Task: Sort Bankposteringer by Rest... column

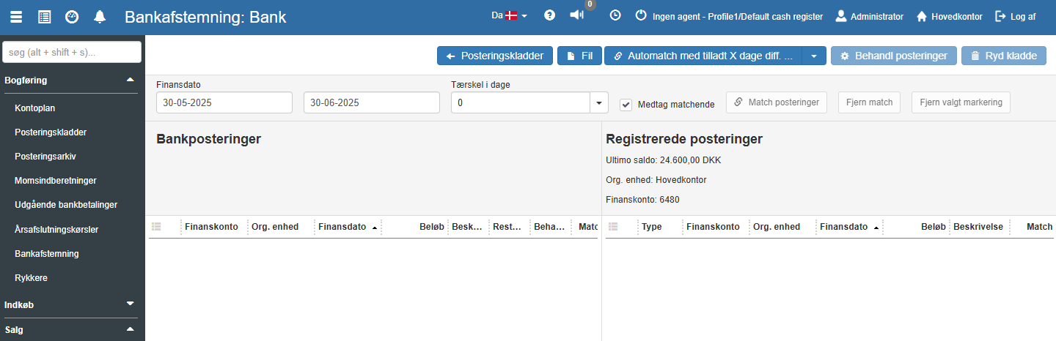Action: [507, 227]
